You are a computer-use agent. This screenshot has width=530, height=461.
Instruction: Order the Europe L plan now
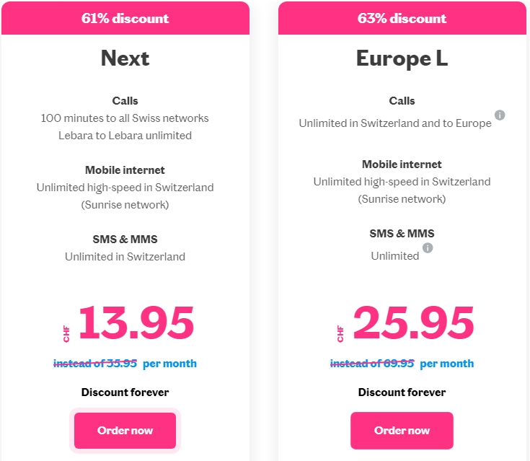[x=402, y=430]
